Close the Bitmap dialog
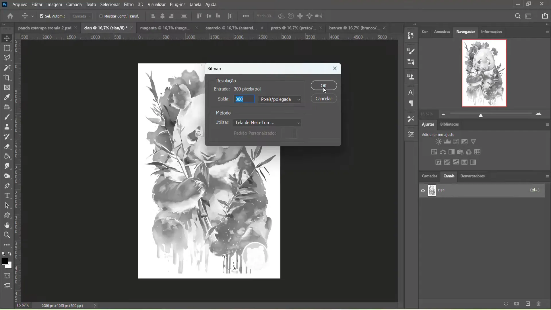The image size is (551, 310). coord(335,68)
